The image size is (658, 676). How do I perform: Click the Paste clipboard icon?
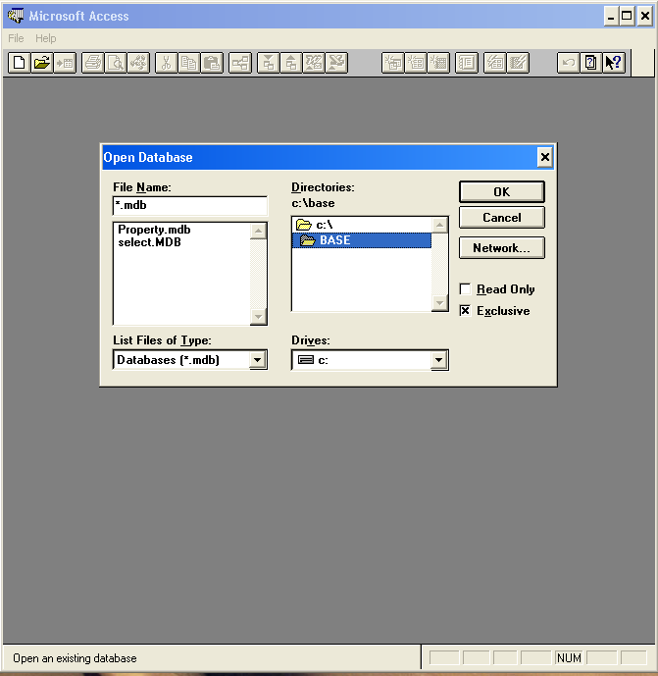tap(212, 63)
